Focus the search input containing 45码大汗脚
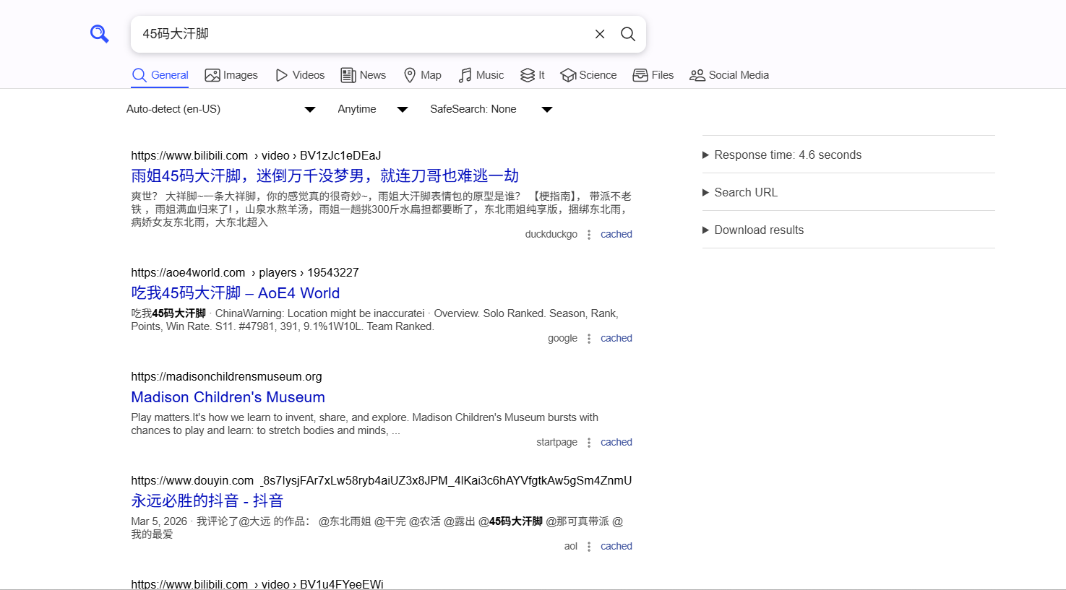This screenshot has height=590, width=1066. point(361,34)
